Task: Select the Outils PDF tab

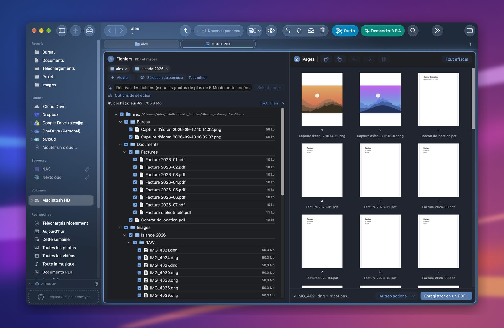Action: [218, 44]
